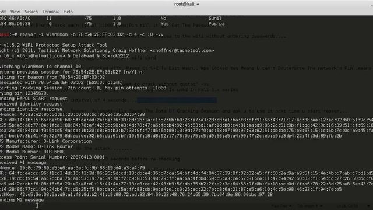Click the network name Pushpa
Screen dimensions: 373x210
216,24
